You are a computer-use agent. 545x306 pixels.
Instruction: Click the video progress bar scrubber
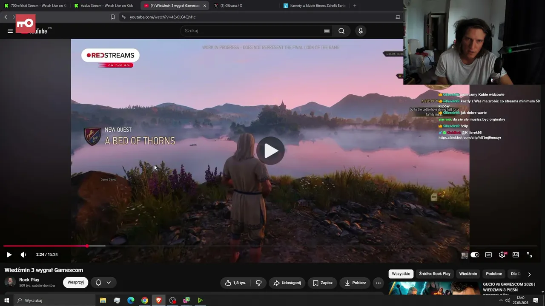[x=87, y=246]
